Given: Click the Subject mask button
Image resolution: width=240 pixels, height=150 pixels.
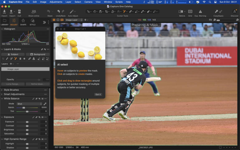Looking at the screenshot, I should coord(13,54).
